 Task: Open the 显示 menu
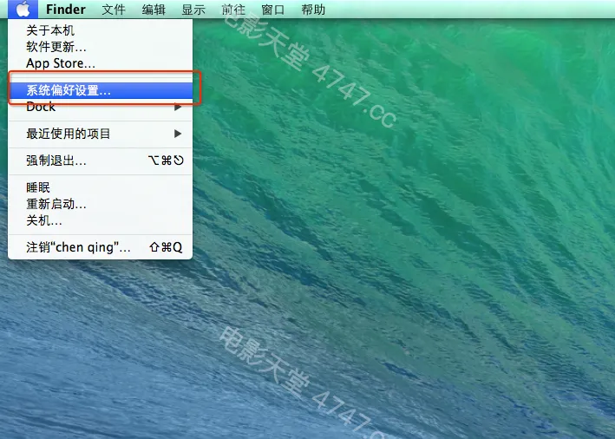point(193,10)
